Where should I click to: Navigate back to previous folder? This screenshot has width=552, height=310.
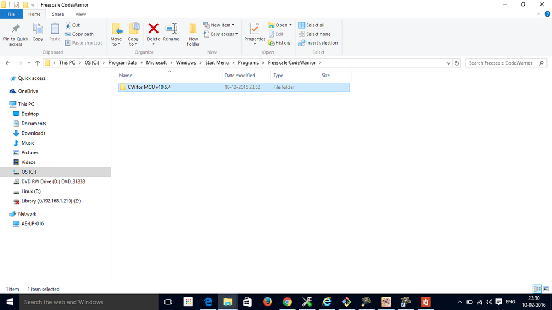(8, 63)
